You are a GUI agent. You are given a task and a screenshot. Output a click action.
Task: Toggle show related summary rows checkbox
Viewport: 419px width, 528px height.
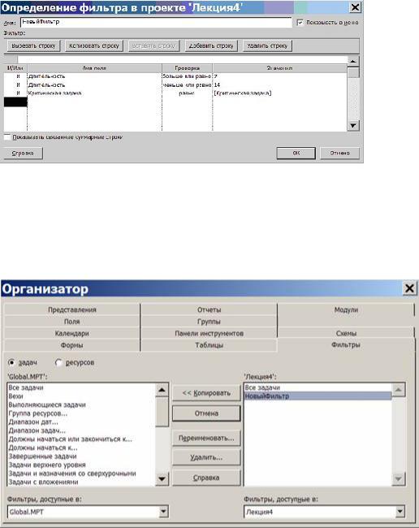7,137
